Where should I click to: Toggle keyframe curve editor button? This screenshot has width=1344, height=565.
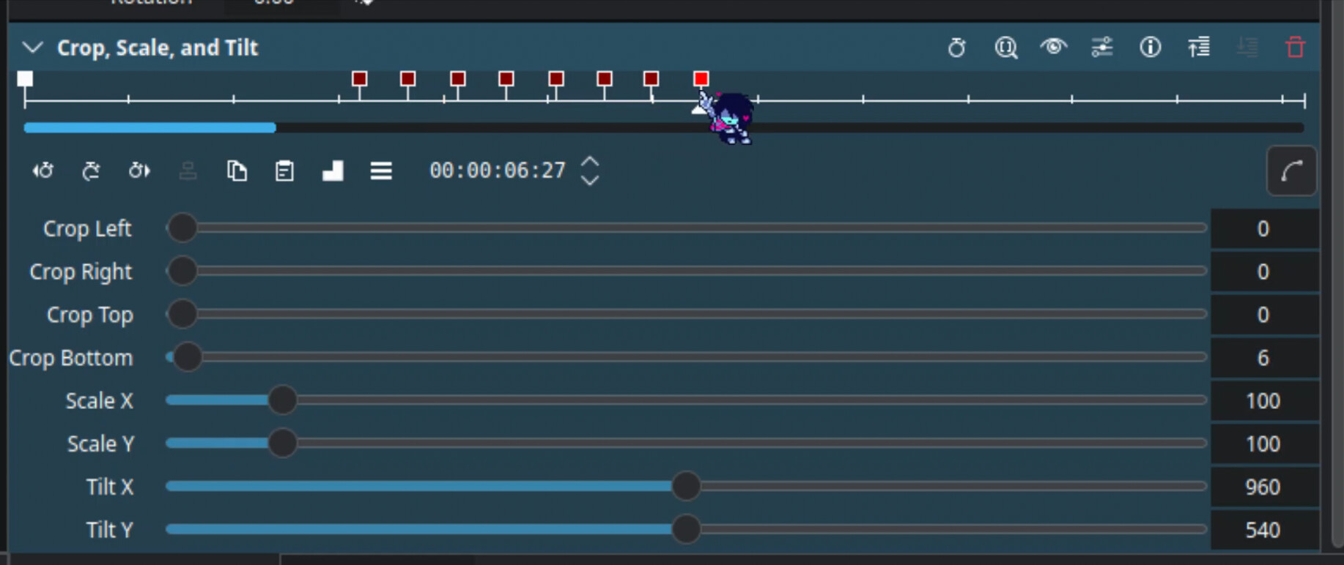[1291, 171]
